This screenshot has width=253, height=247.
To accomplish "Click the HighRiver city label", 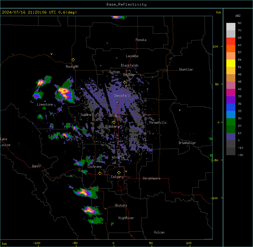I will [126, 218].
